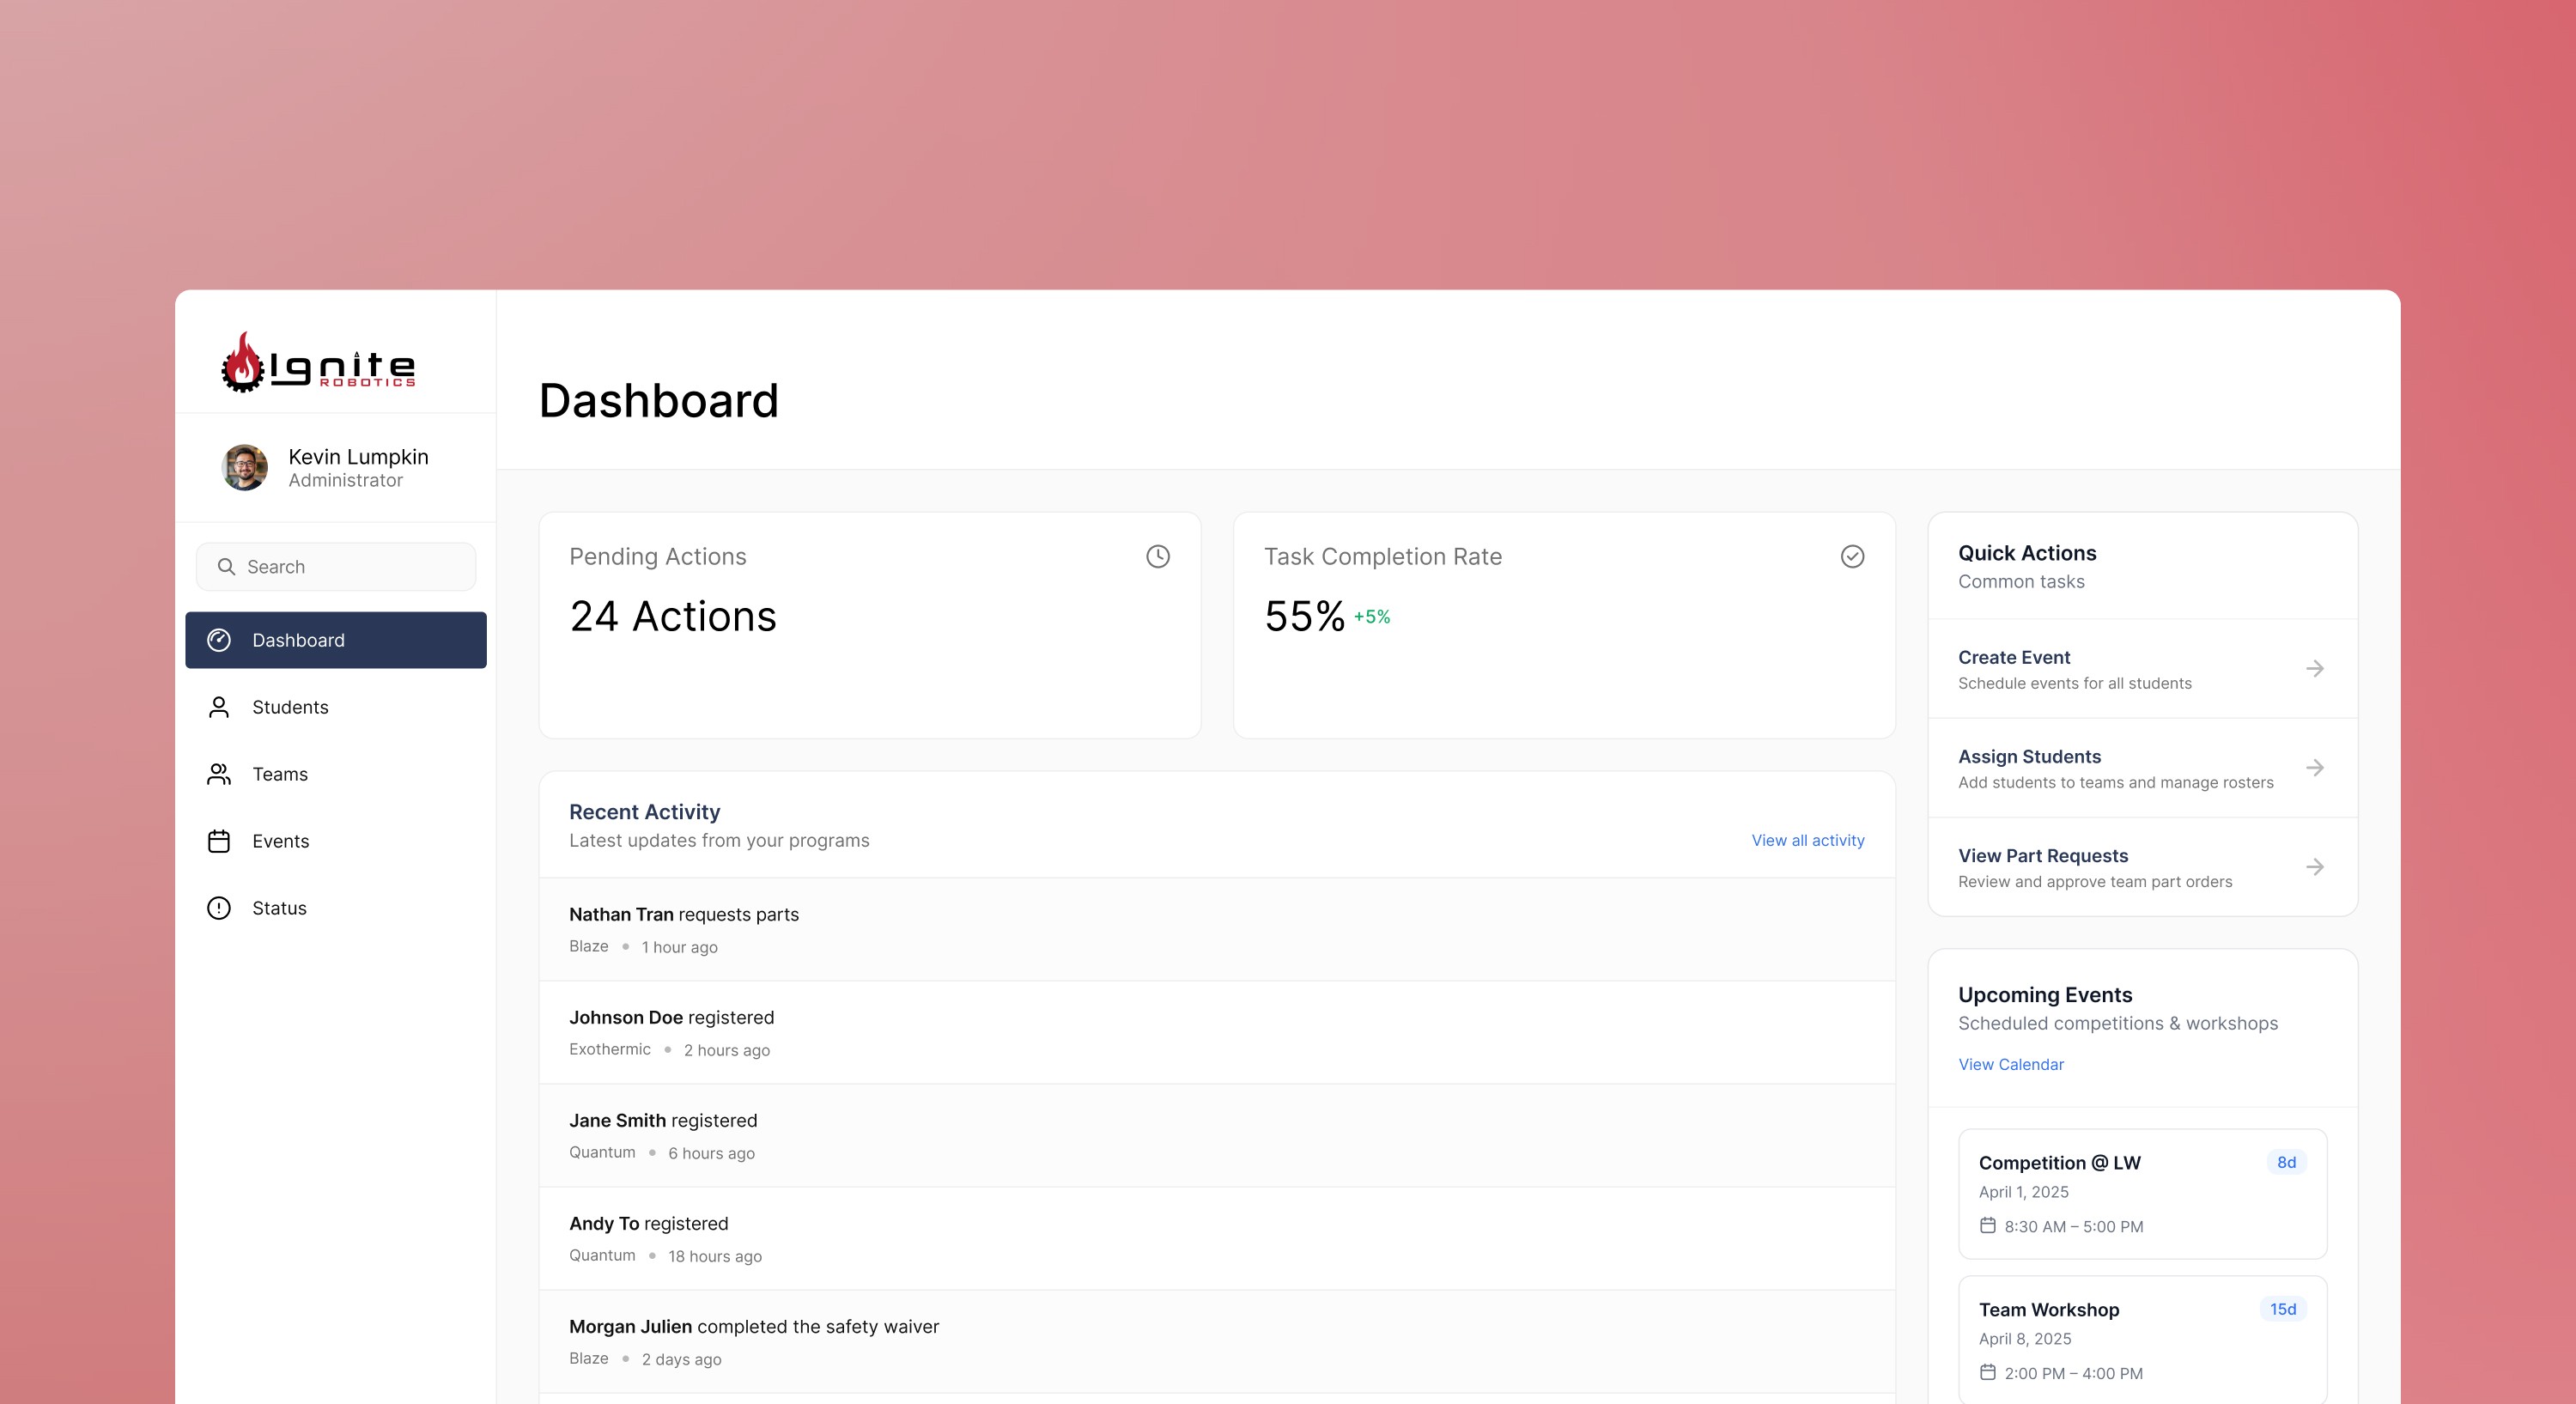
Task: Click the Status alert icon
Action: pos(219,908)
